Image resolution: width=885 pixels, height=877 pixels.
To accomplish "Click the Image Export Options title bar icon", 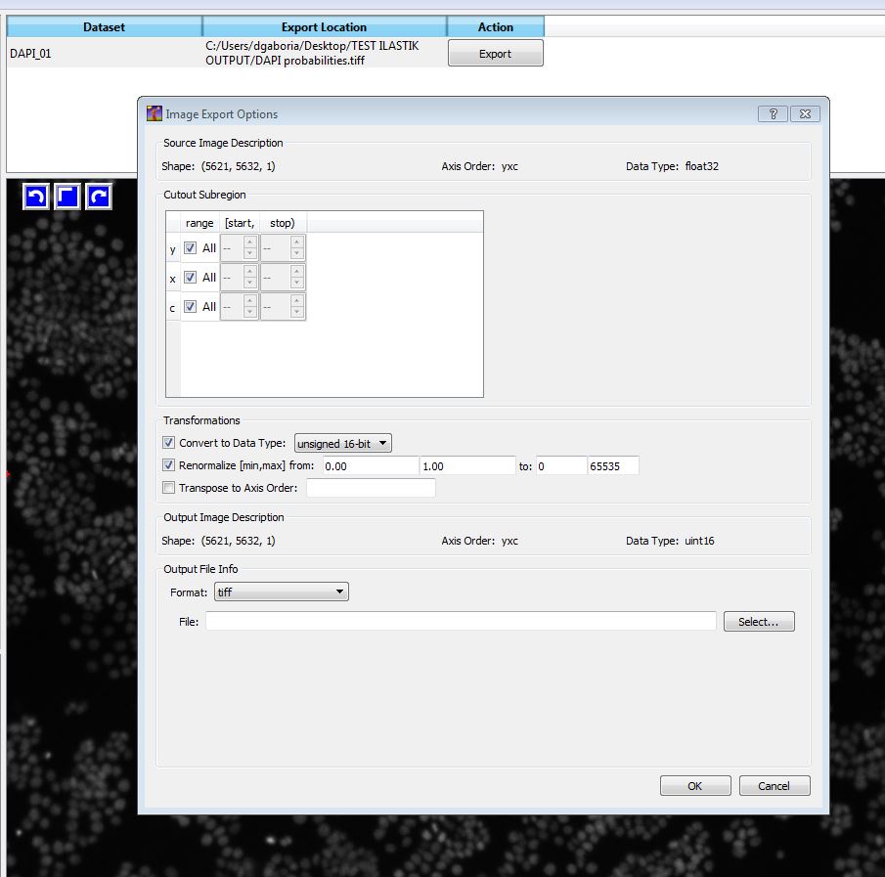I will point(155,113).
